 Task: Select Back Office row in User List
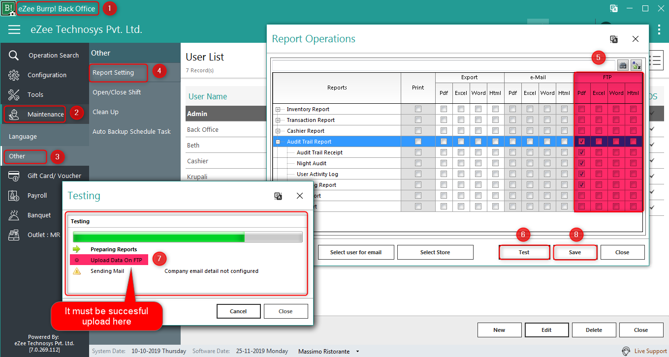pyautogui.click(x=226, y=129)
